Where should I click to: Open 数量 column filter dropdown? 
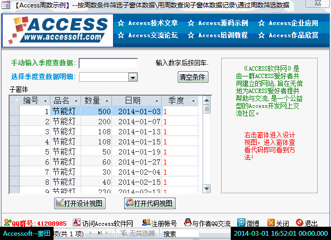click(107, 101)
